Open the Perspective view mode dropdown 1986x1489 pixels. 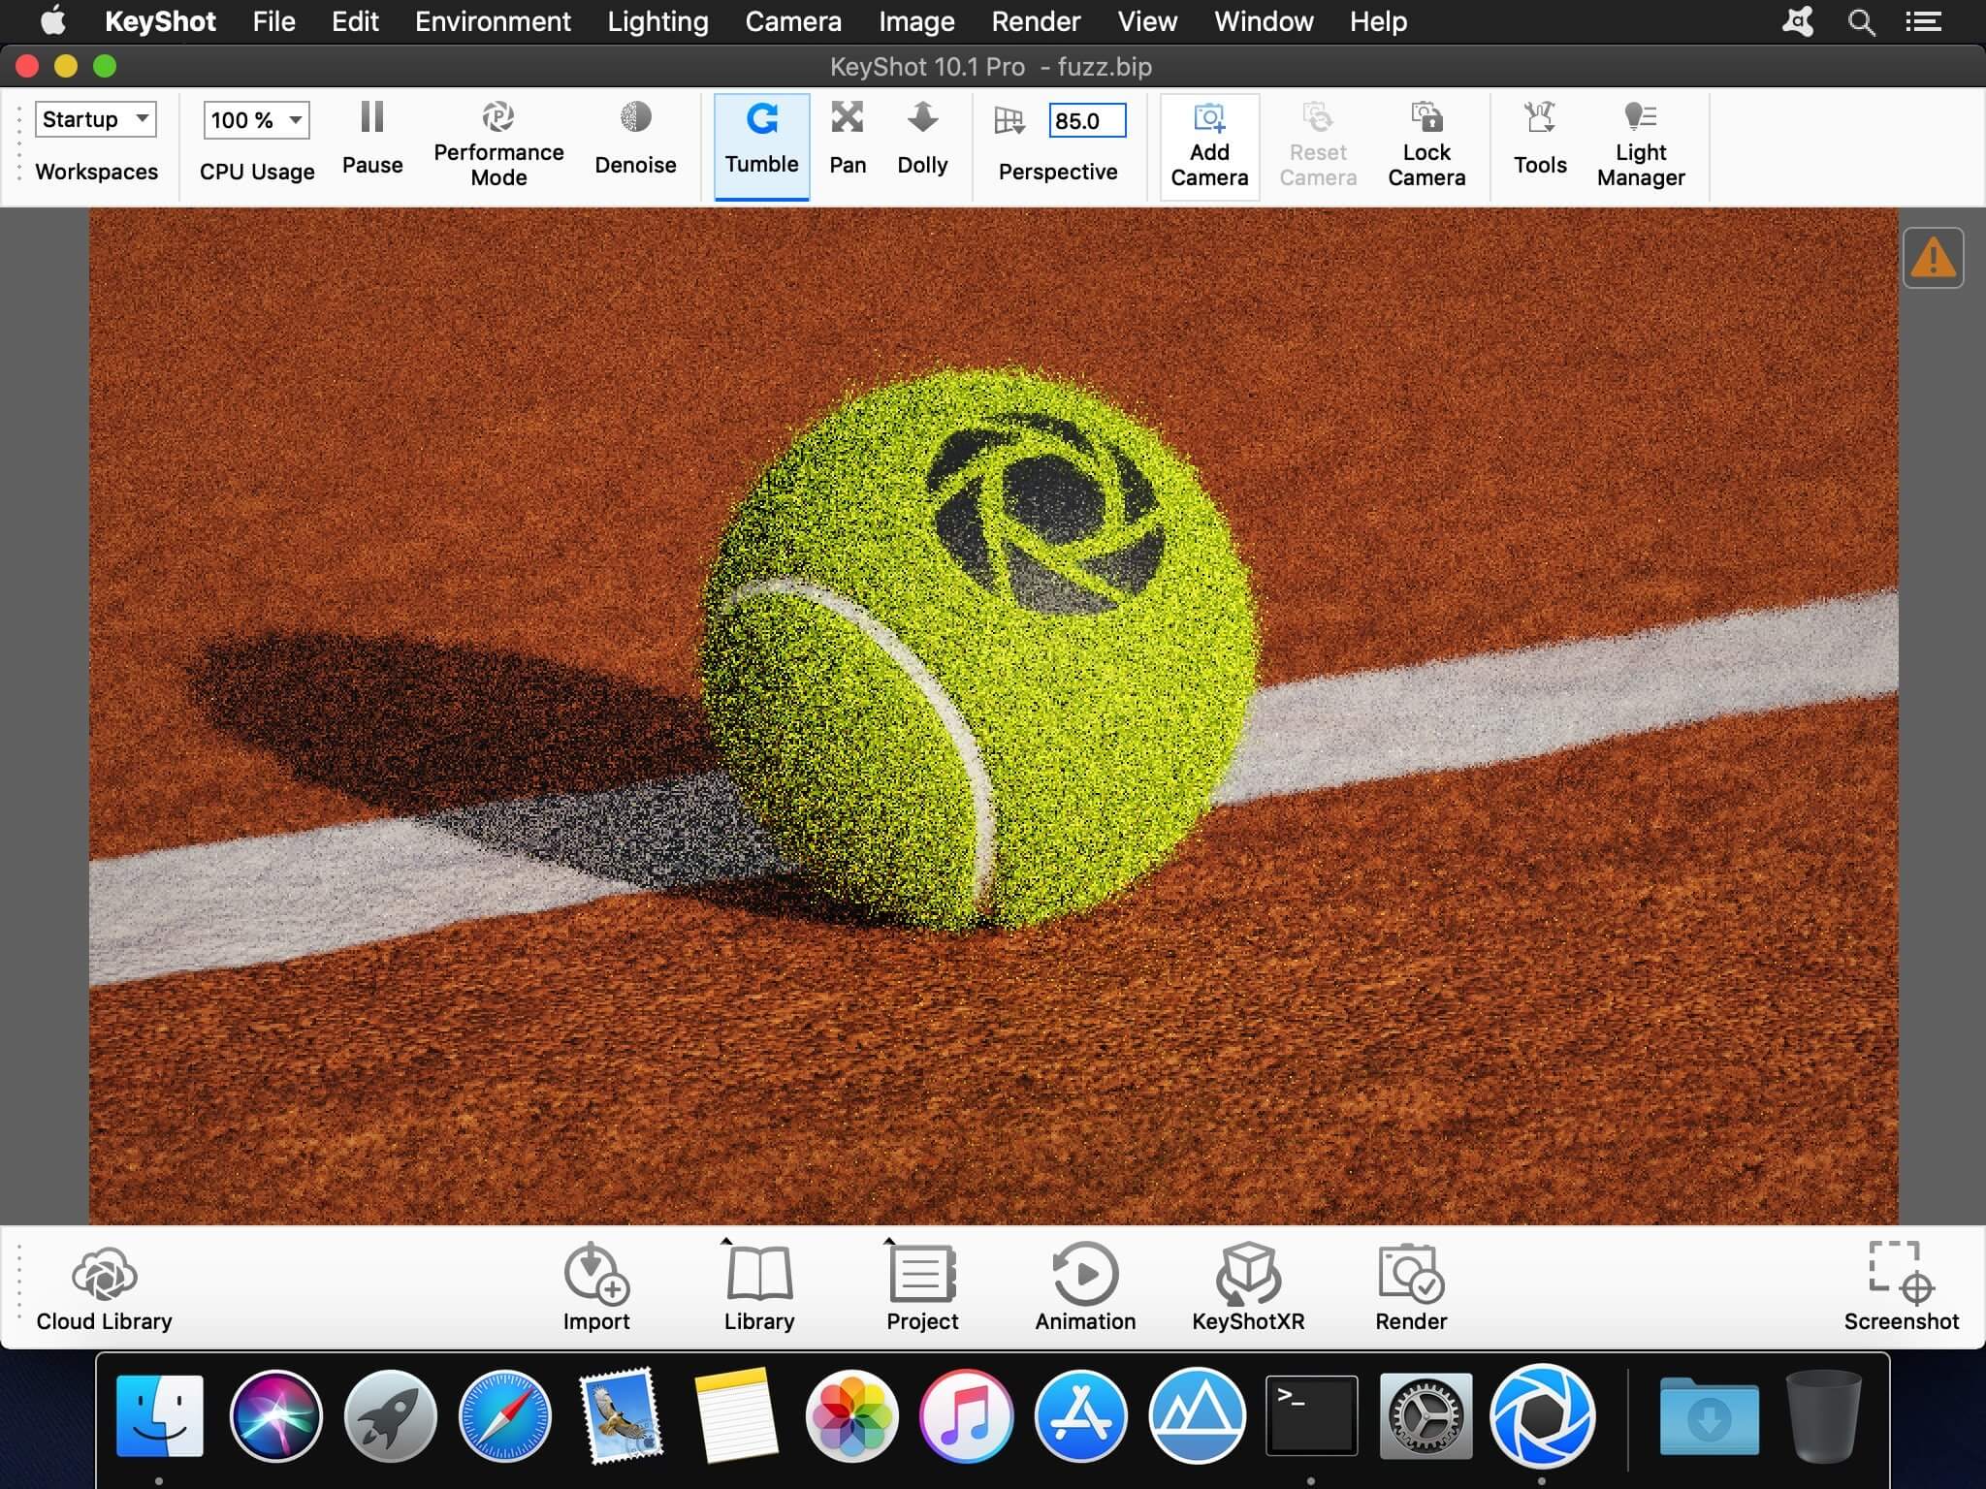coord(1009,121)
